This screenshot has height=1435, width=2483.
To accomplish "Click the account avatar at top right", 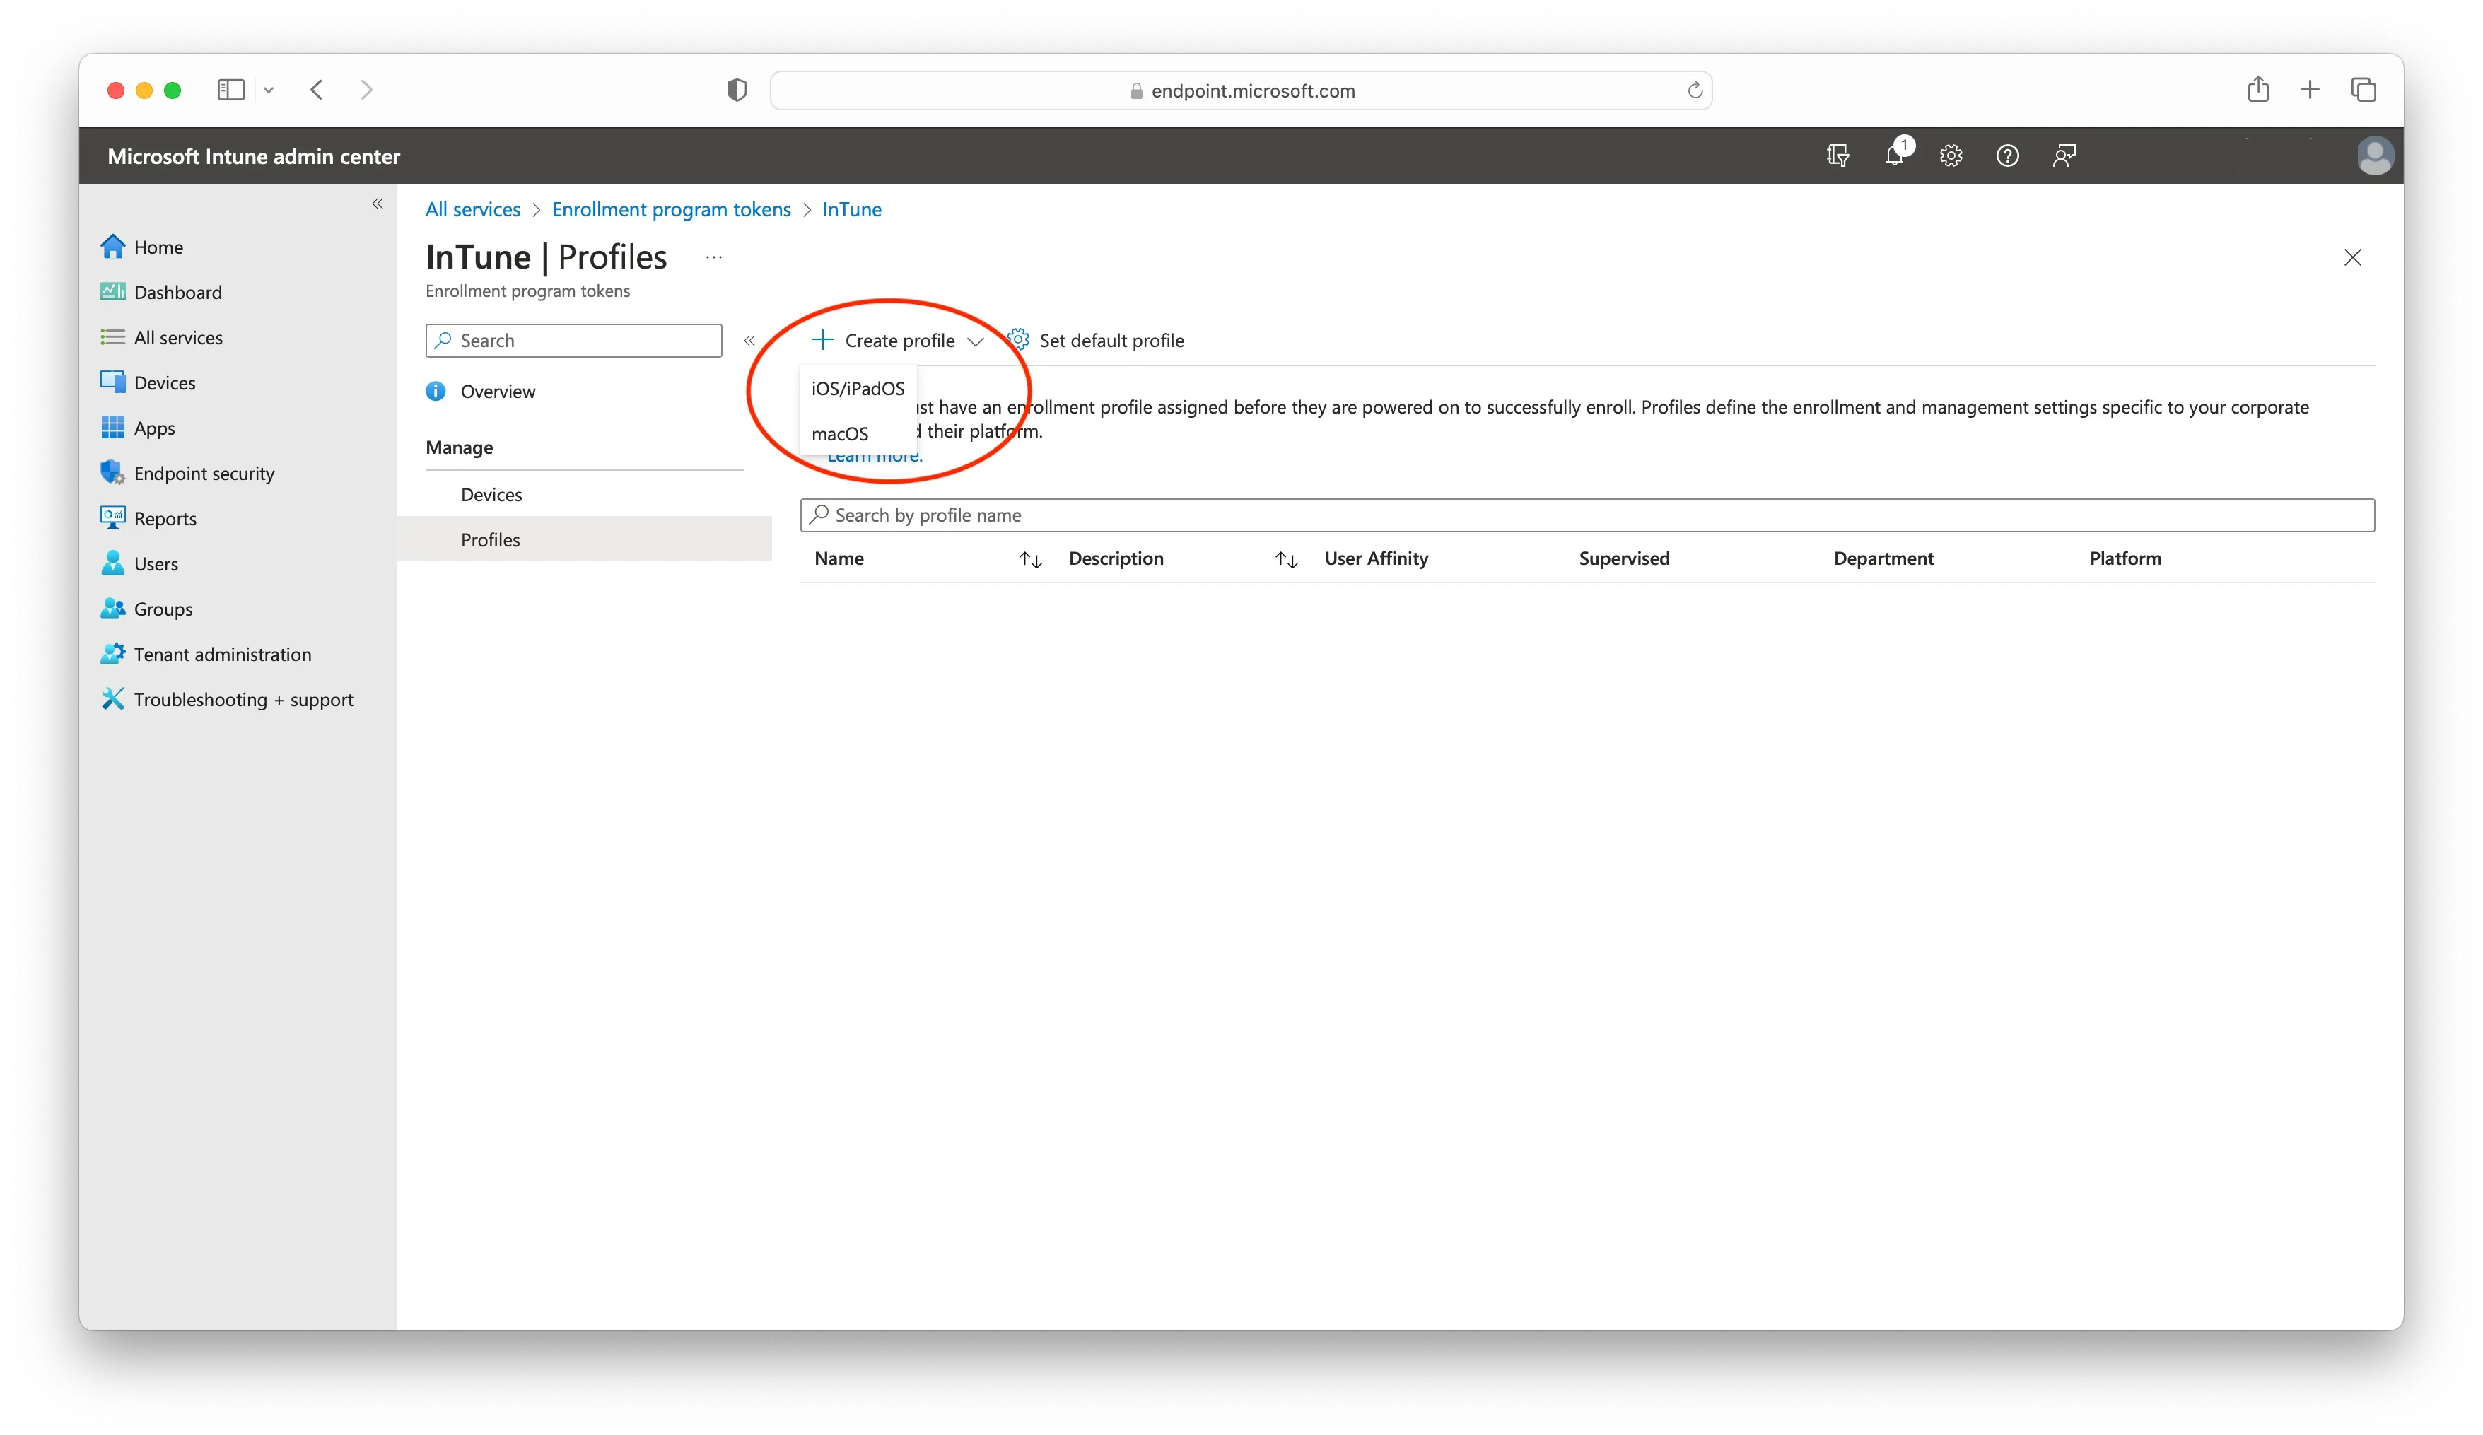I will click(x=2376, y=156).
